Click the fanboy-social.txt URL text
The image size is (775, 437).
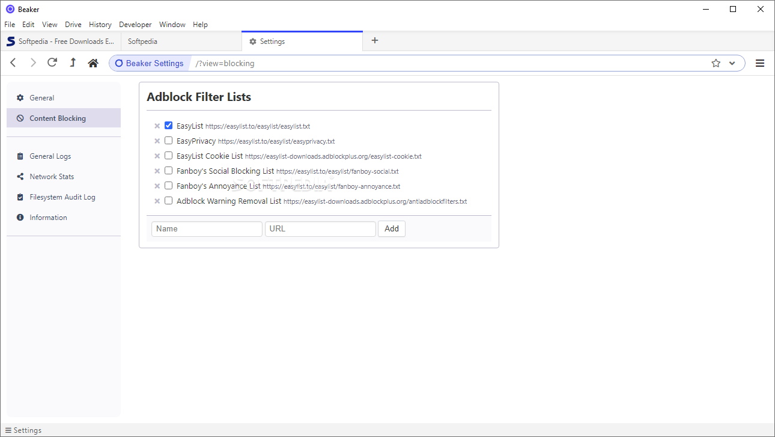(x=338, y=171)
